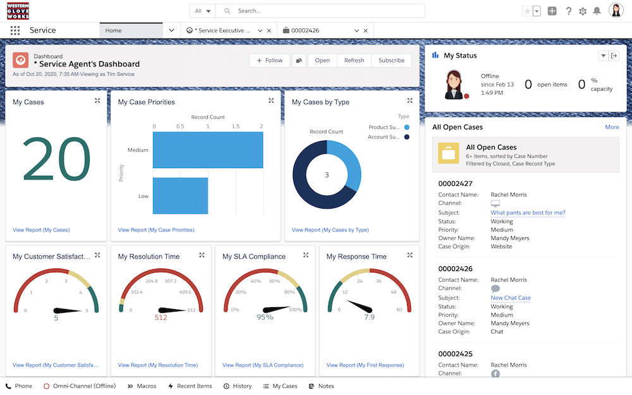Open Recent Items from the utility bar

pos(190,386)
